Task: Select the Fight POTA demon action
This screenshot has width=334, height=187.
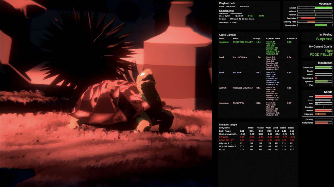Action: (238, 103)
